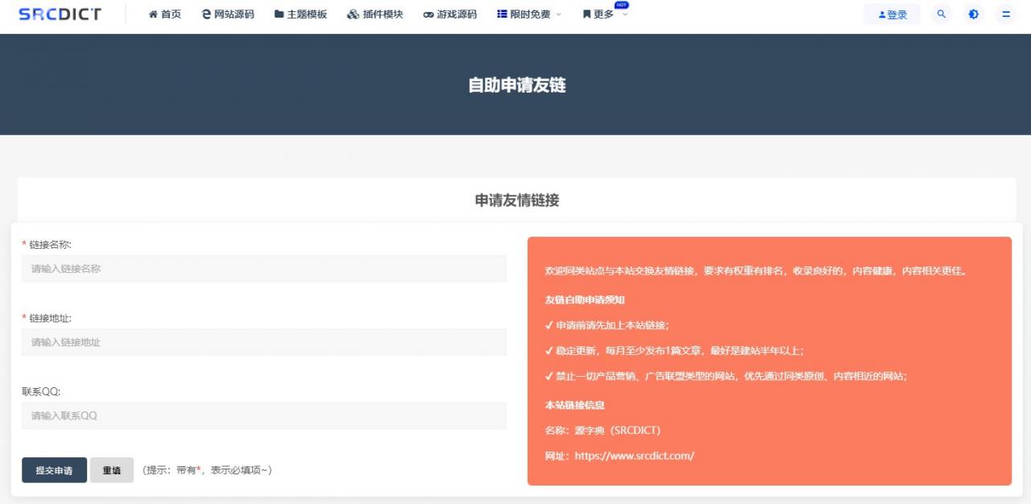Image resolution: width=1031 pixels, height=504 pixels.
Task: Click the link icon beside 游戏源码
Action: point(428,13)
